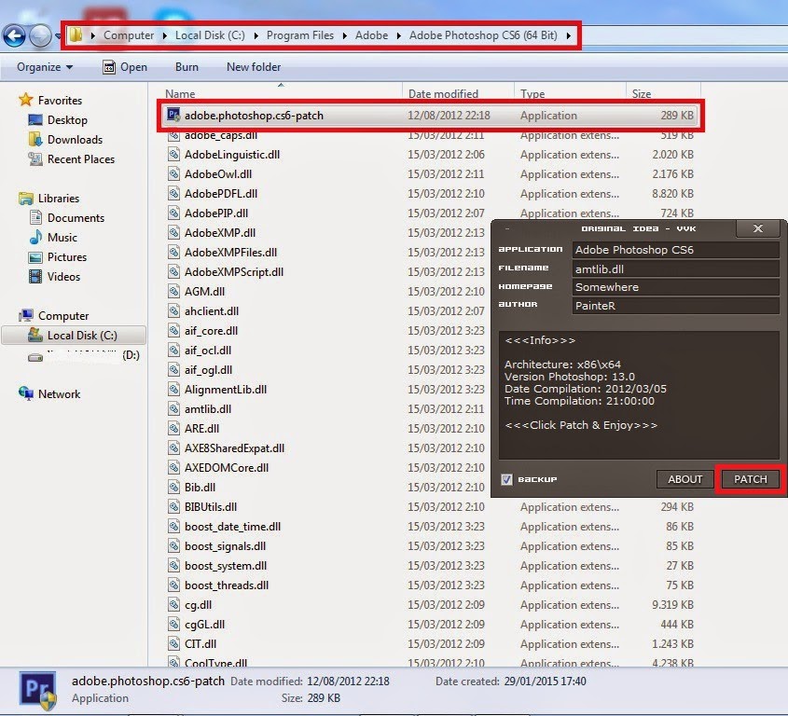Viewport: 788px width, 716px height.
Task: Click Program Files in address breadcrumb
Action: (300, 35)
